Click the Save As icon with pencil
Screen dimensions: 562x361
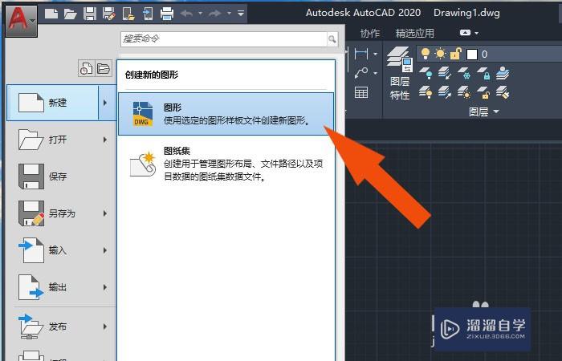[109, 14]
